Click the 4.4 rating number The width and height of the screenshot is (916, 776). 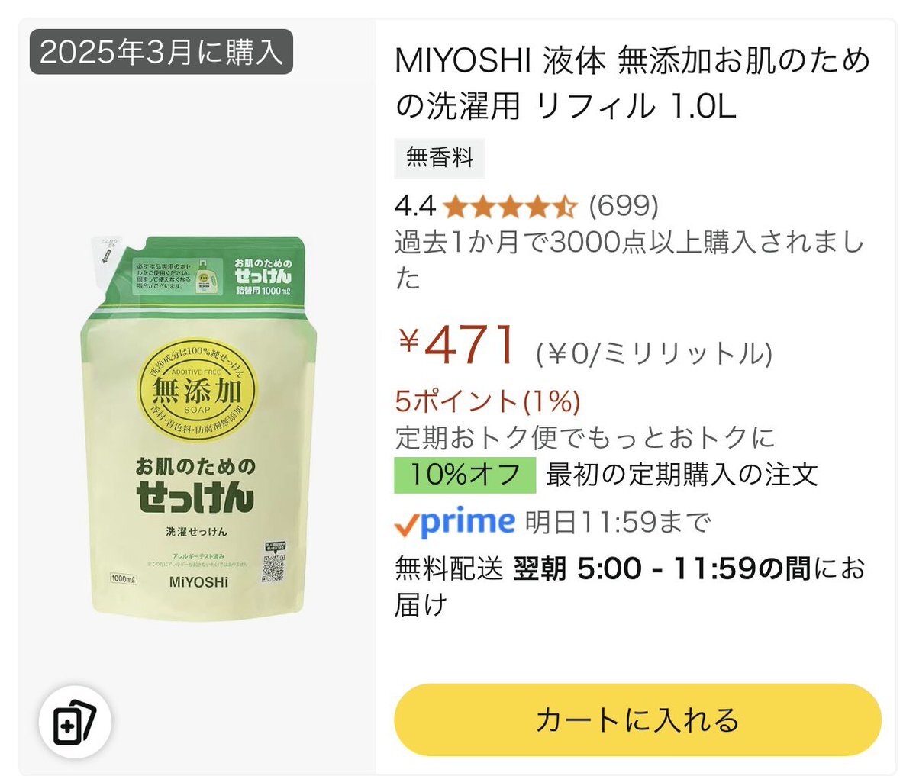[414, 205]
